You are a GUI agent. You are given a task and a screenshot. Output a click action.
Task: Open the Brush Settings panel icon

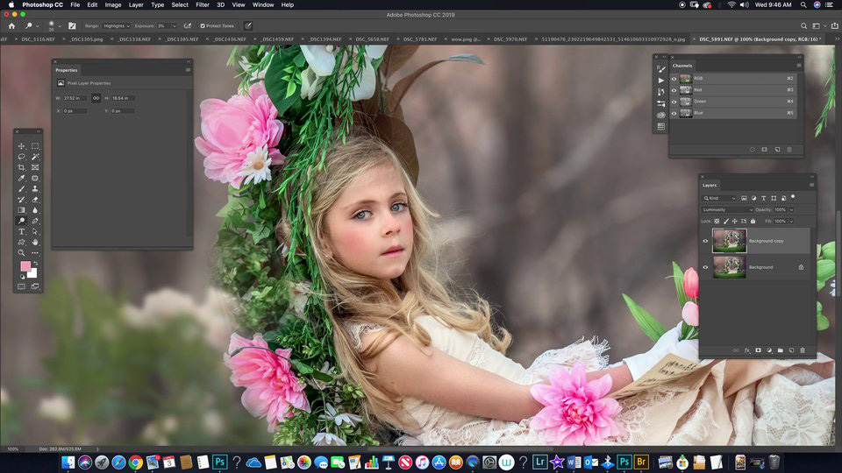point(661,68)
